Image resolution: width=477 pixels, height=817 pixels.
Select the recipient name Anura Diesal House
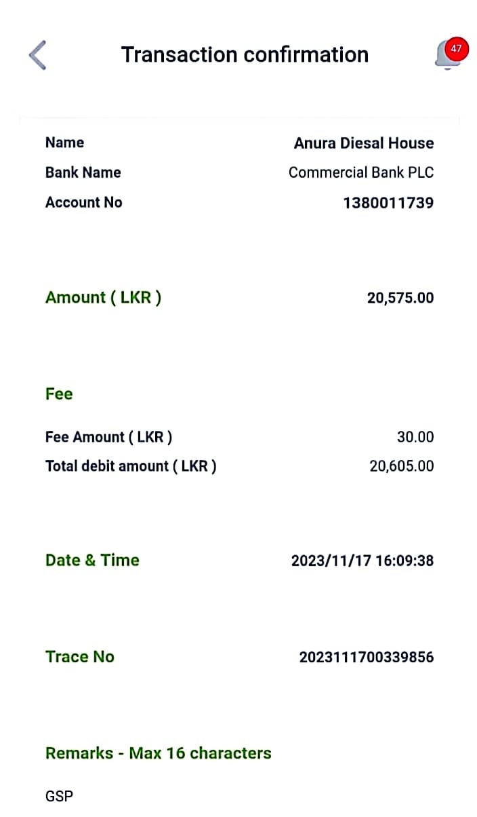point(364,143)
